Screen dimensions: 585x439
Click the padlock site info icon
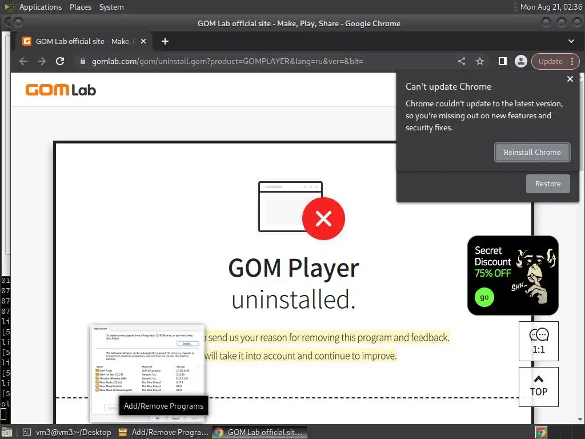coord(83,61)
